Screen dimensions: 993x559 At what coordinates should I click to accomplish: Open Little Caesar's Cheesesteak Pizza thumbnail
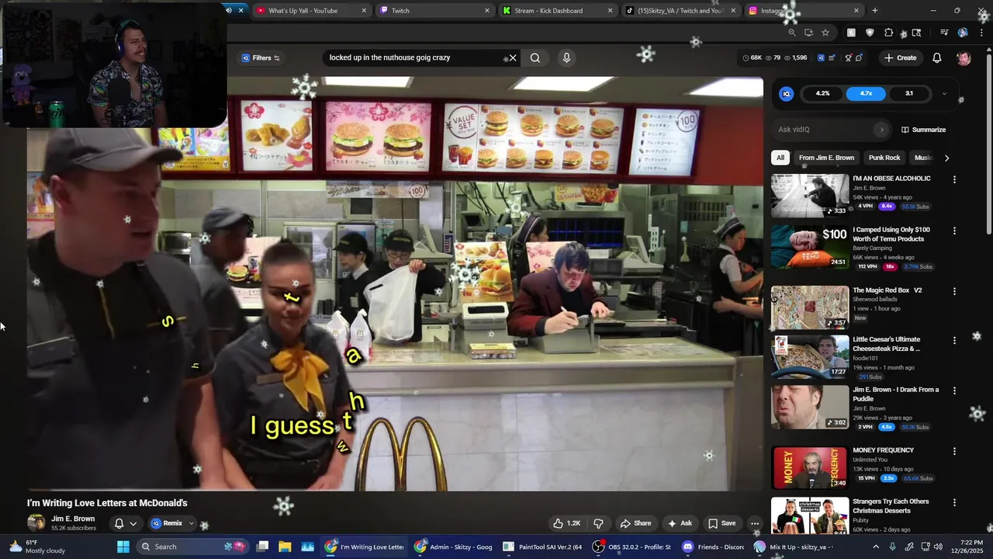click(x=810, y=356)
